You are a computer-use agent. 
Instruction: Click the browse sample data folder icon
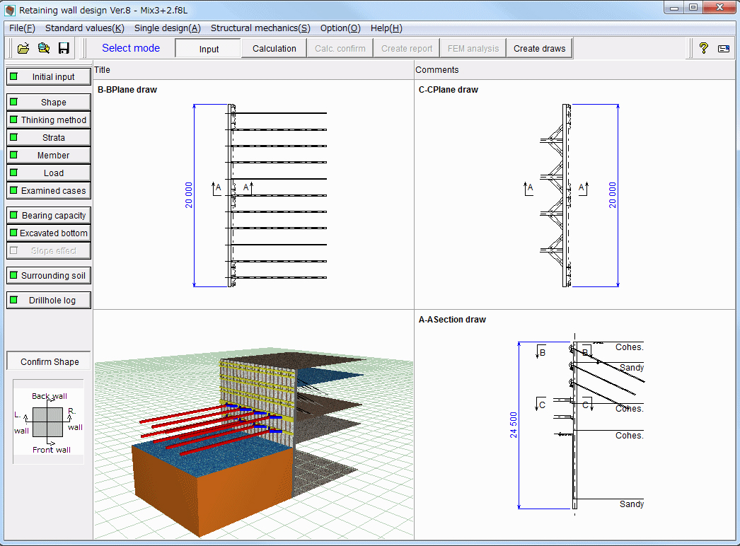[43, 48]
